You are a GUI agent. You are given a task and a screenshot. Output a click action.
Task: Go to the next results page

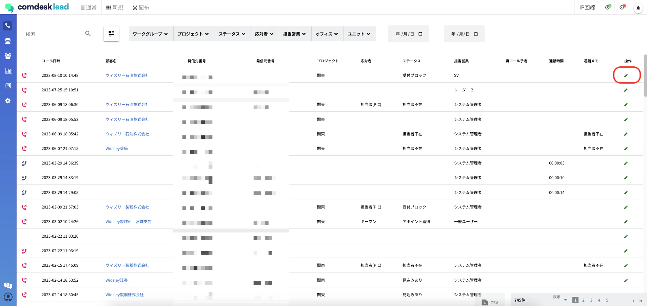coord(633,301)
